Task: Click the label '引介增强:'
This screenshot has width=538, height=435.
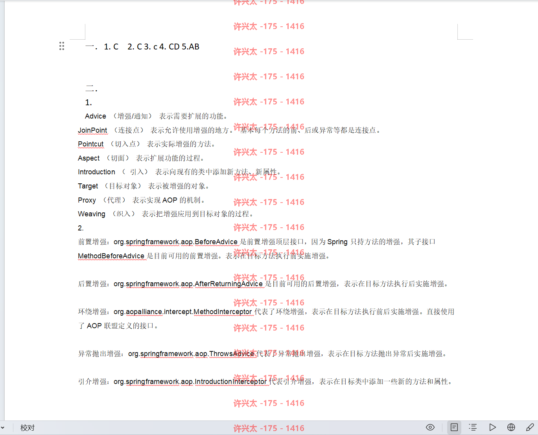Action: [x=94, y=382]
